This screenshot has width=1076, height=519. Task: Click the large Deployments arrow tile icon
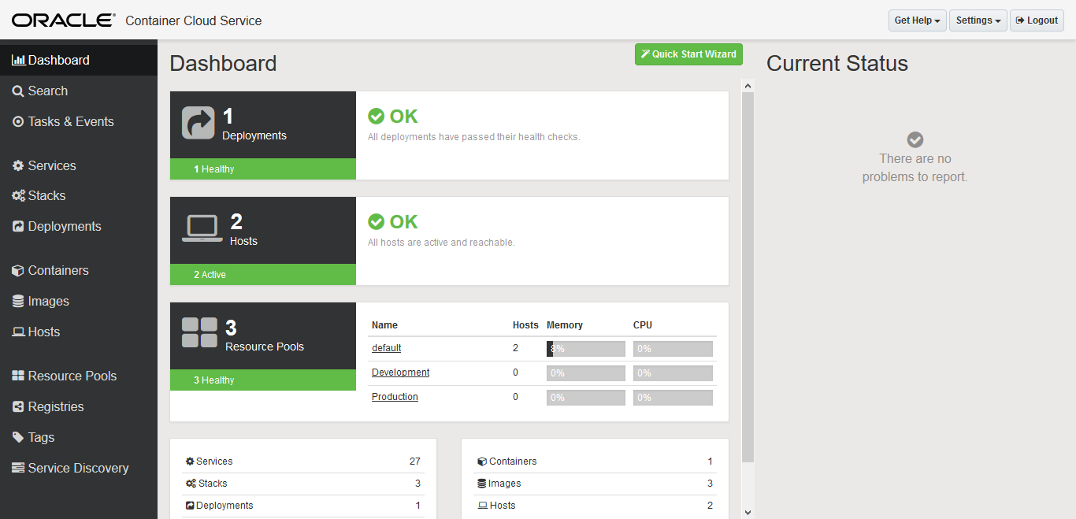199,123
